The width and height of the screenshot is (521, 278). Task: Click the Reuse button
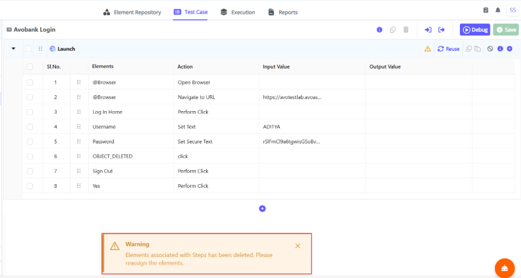448,49
